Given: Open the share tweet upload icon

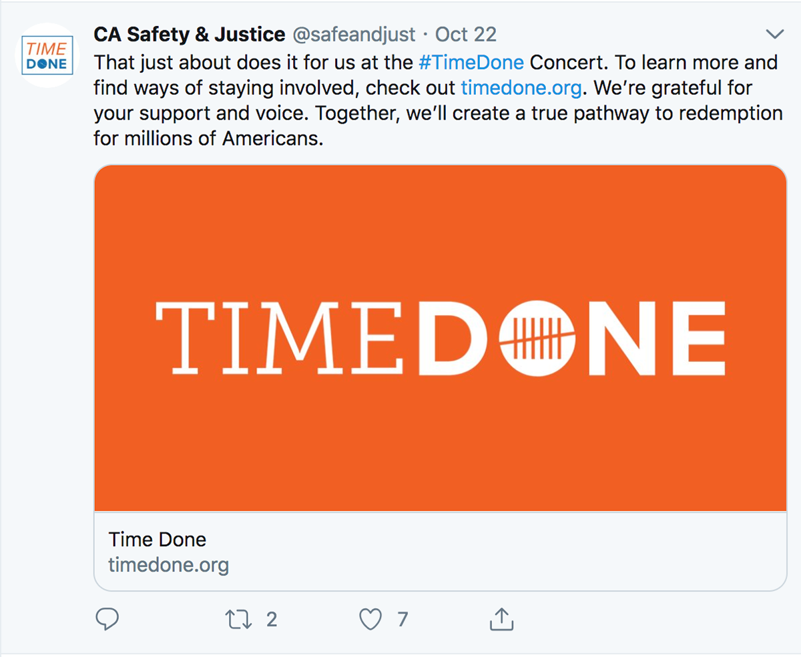Looking at the screenshot, I should tap(501, 619).
